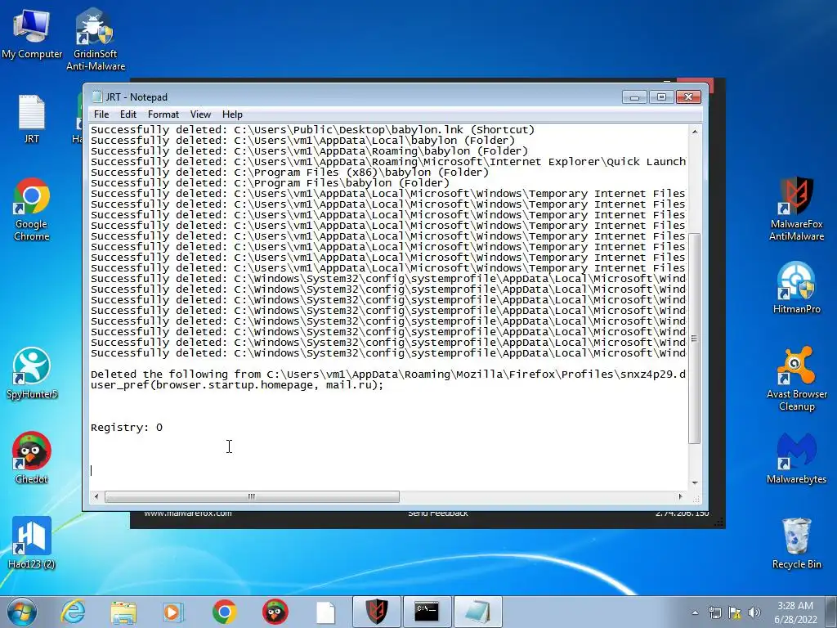The width and height of the screenshot is (837, 628).
Task: Open Notepad View menu
Action: pyautogui.click(x=200, y=114)
